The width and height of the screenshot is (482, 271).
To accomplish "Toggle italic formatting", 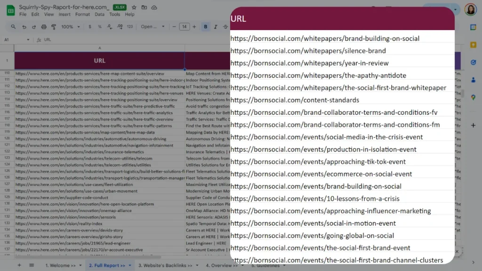I will pos(216,27).
